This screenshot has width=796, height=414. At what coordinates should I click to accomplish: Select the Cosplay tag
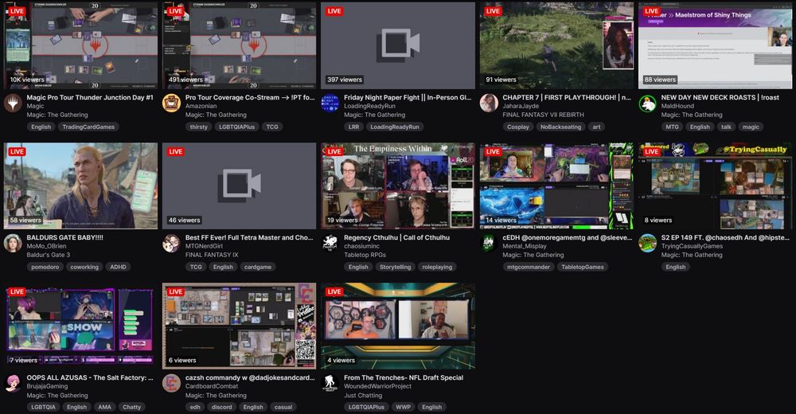pyautogui.click(x=518, y=127)
